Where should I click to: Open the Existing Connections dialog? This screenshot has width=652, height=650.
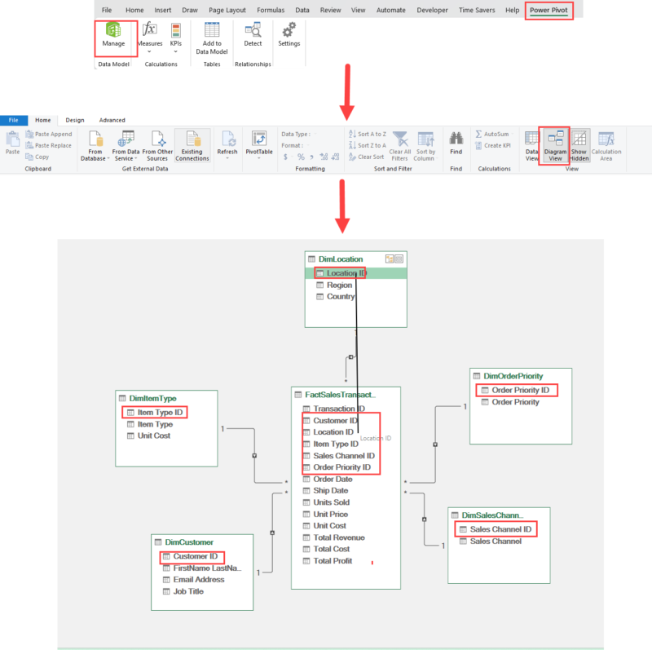[x=192, y=145]
